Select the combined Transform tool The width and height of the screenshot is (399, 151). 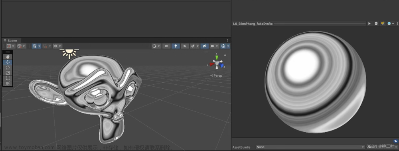pos(8,83)
